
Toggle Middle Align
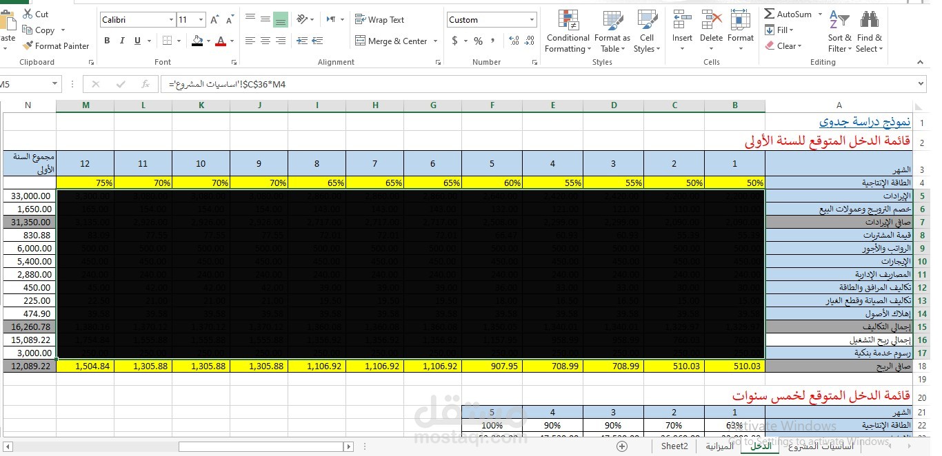(265, 19)
